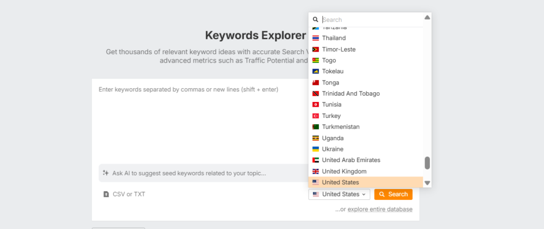
Task: Click the AI sparkle icon in suggestion bar
Action: pyautogui.click(x=106, y=173)
